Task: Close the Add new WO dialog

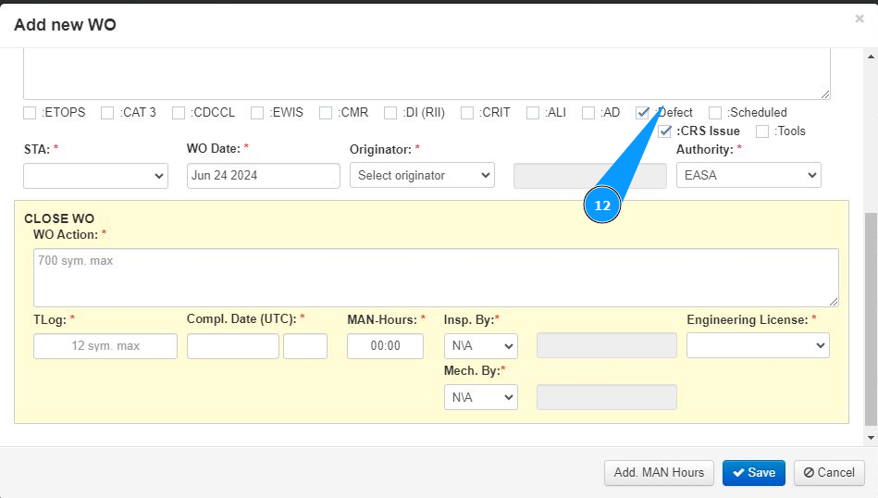Action: coord(859,19)
